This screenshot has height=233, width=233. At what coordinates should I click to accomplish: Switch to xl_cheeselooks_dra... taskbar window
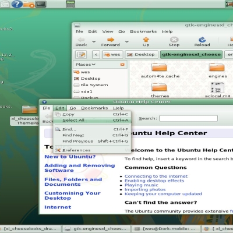pyautogui.click(x=30, y=229)
